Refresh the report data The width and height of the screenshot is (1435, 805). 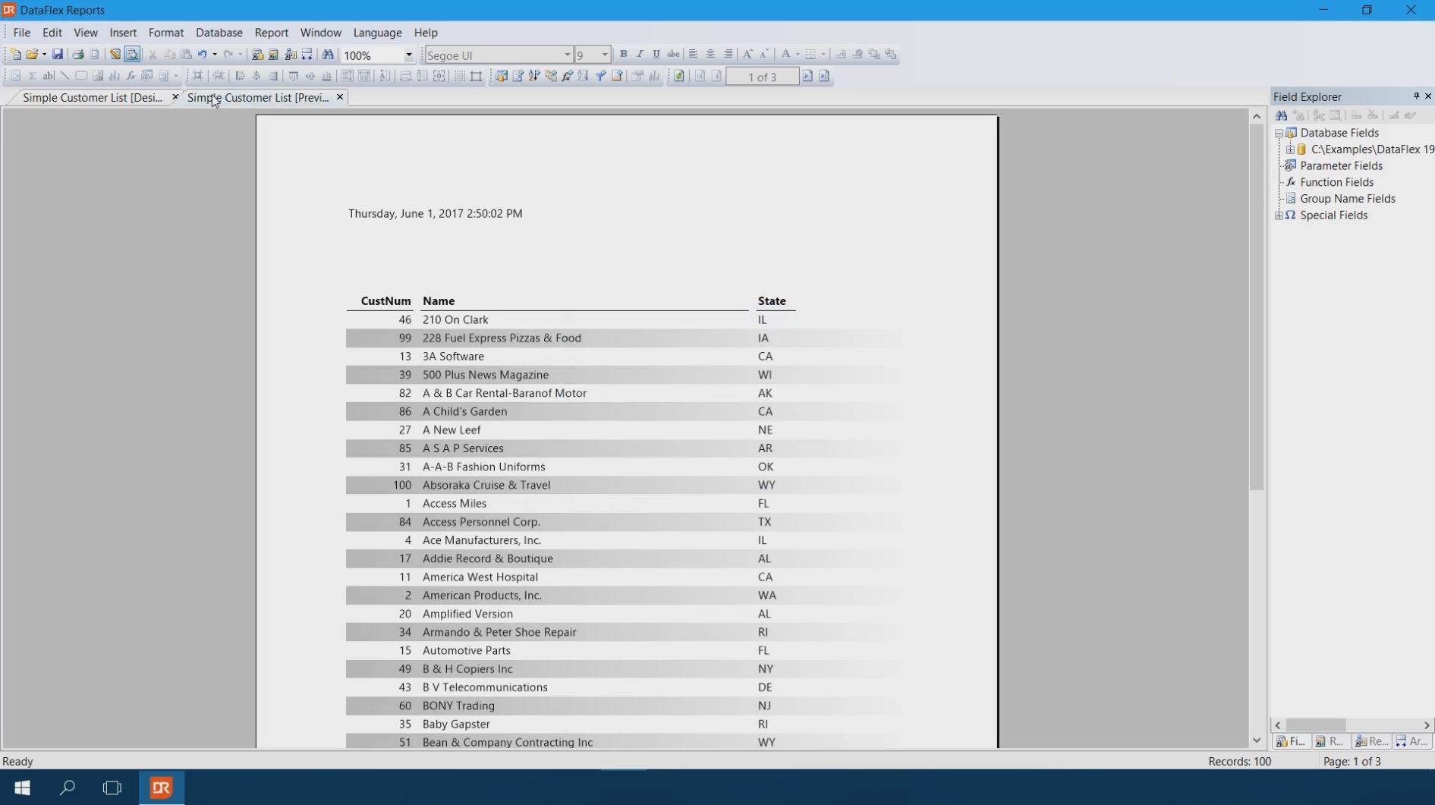[x=679, y=77]
